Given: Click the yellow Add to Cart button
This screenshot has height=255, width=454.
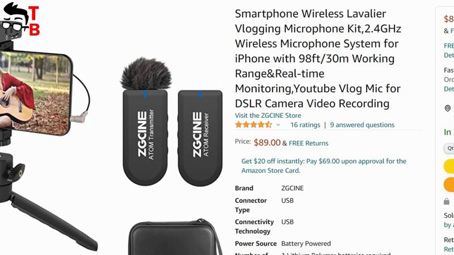Looking at the screenshot, I should (x=449, y=166).
